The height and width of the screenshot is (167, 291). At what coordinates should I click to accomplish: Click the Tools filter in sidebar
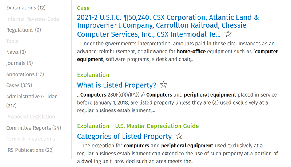pos(12,41)
